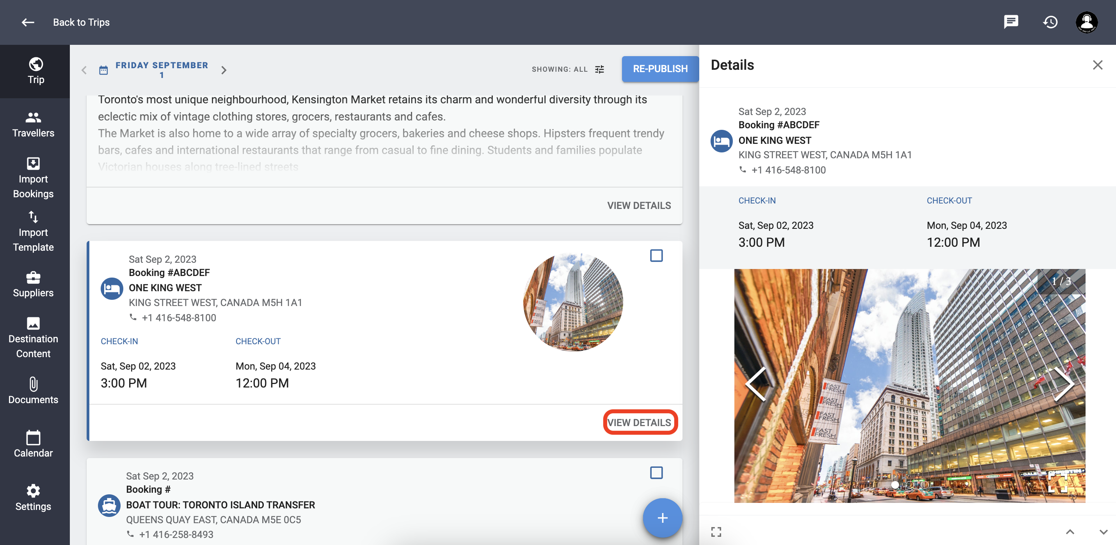The width and height of the screenshot is (1116, 545).
Task: Close the Details panel
Action: 1097,65
